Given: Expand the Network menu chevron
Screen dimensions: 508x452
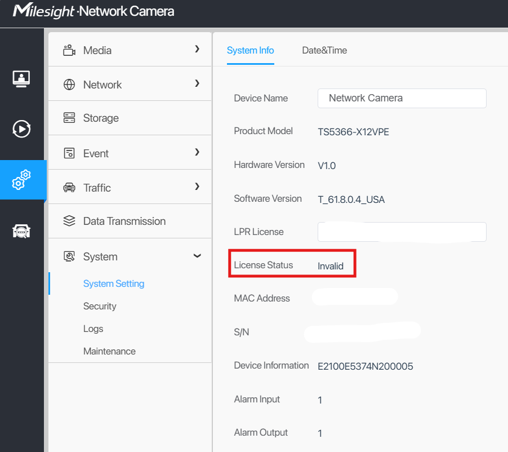Looking at the screenshot, I should [197, 83].
